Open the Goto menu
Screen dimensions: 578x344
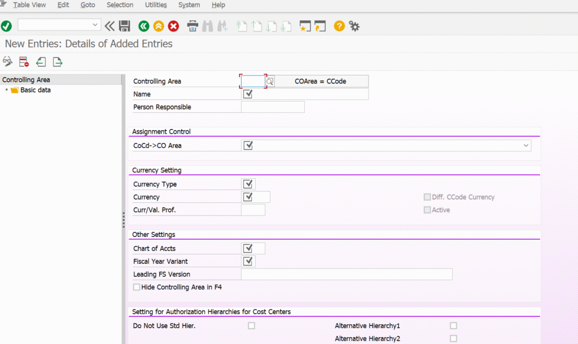coord(87,5)
